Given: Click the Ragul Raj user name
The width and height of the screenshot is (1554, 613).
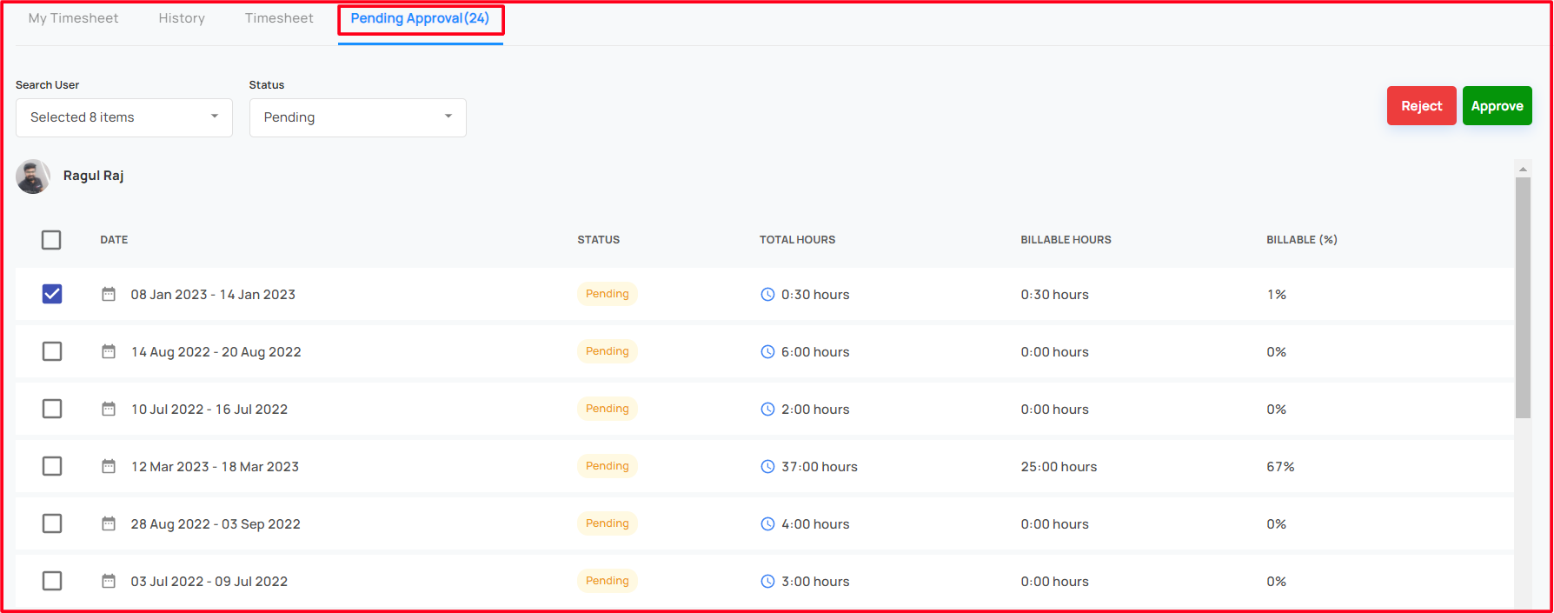Looking at the screenshot, I should (94, 176).
